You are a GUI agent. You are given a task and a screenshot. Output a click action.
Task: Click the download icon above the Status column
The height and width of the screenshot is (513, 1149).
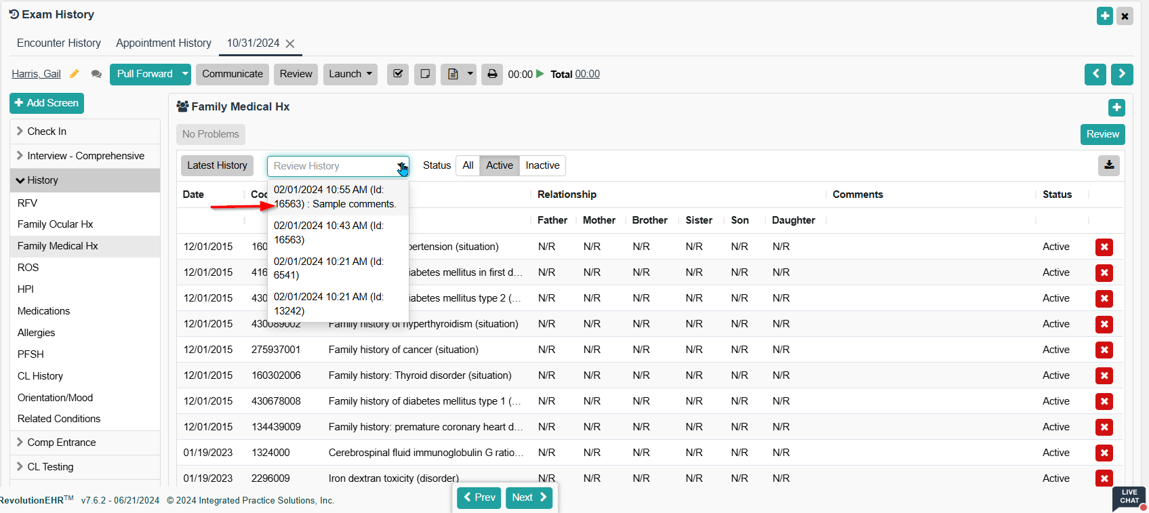click(1108, 165)
